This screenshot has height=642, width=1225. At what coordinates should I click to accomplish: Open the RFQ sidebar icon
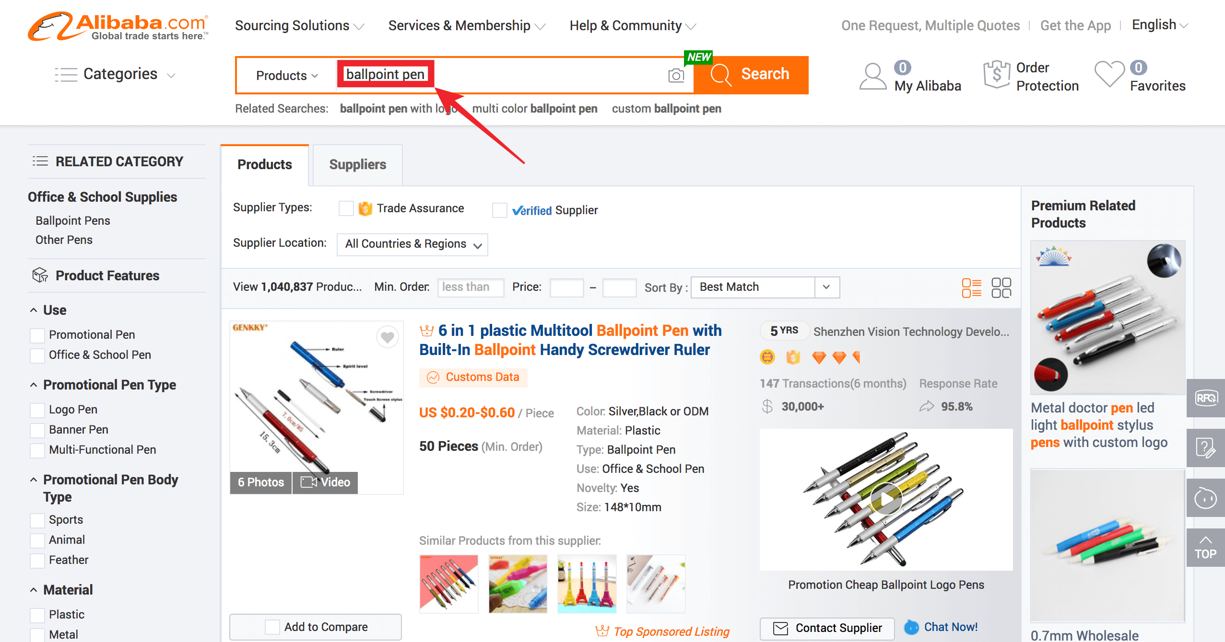pos(1205,398)
